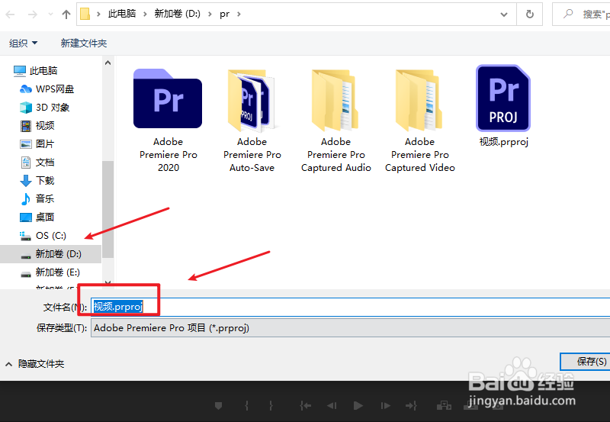Click the sidebar scroll-down arrow

point(108,282)
